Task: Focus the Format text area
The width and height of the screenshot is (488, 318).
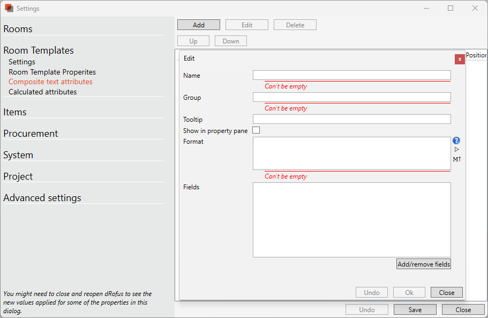Action: click(351, 153)
